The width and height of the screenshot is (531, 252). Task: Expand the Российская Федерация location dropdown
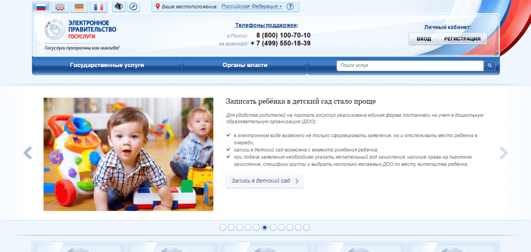pyautogui.click(x=252, y=7)
